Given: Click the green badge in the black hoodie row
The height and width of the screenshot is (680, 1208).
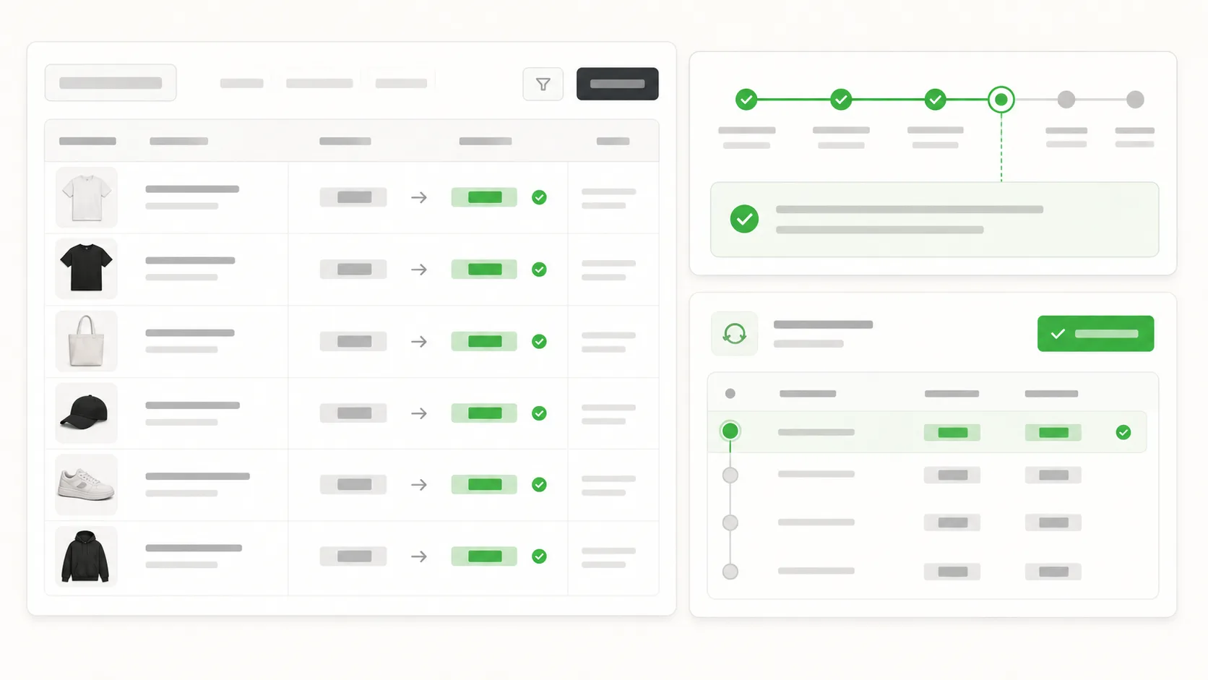Looking at the screenshot, I should click(484, 556).
